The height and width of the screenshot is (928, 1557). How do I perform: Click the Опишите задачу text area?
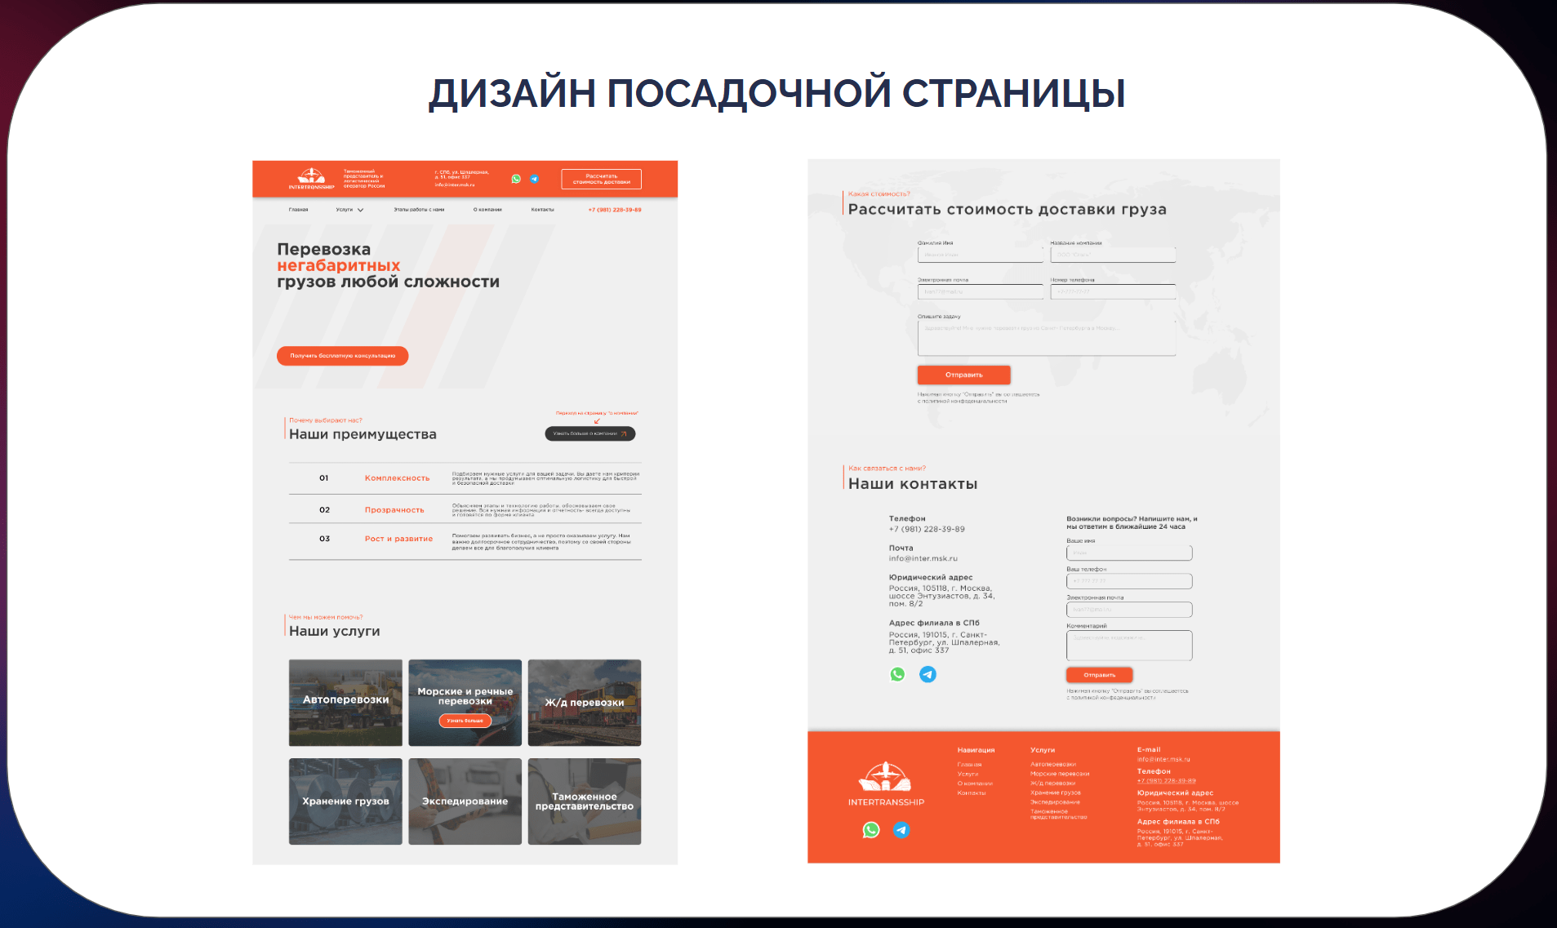(x=1046, y=338)
